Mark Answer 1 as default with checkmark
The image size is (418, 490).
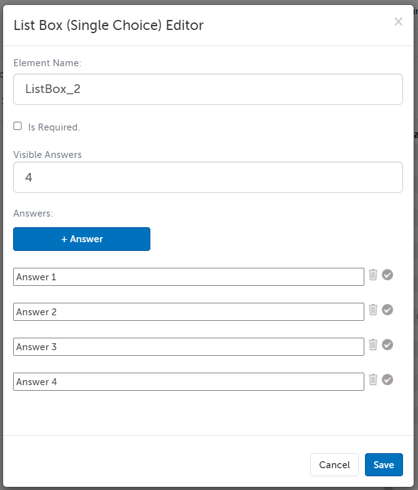pyautogui.click(x=387, y=275)
